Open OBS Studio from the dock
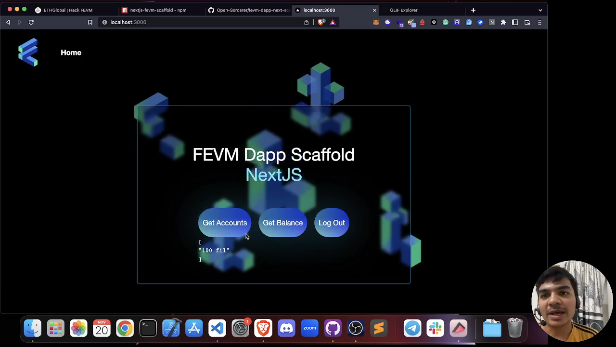616x347 pixels. [356, 328]
